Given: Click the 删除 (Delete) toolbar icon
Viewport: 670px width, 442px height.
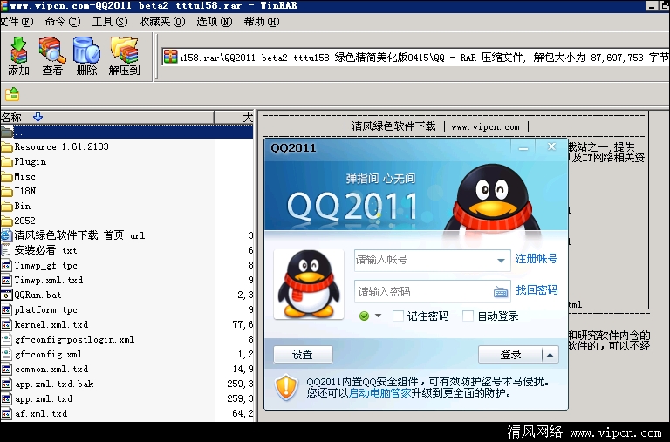Looking at the screenshot, I should point(86,56).
